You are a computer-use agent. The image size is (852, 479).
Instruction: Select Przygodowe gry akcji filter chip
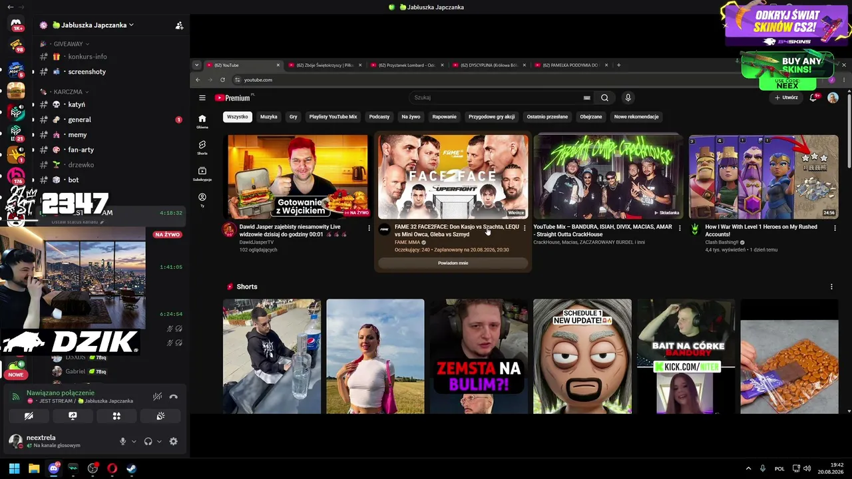492,116
